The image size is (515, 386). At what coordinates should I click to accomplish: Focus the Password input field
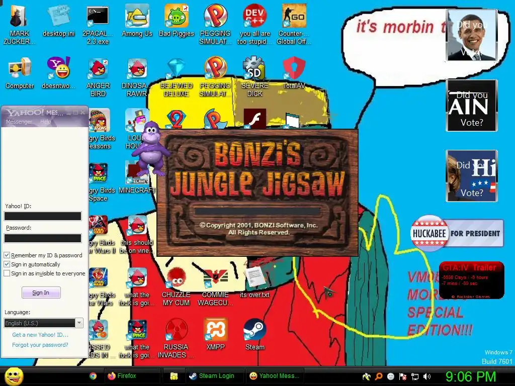(43, 238)
